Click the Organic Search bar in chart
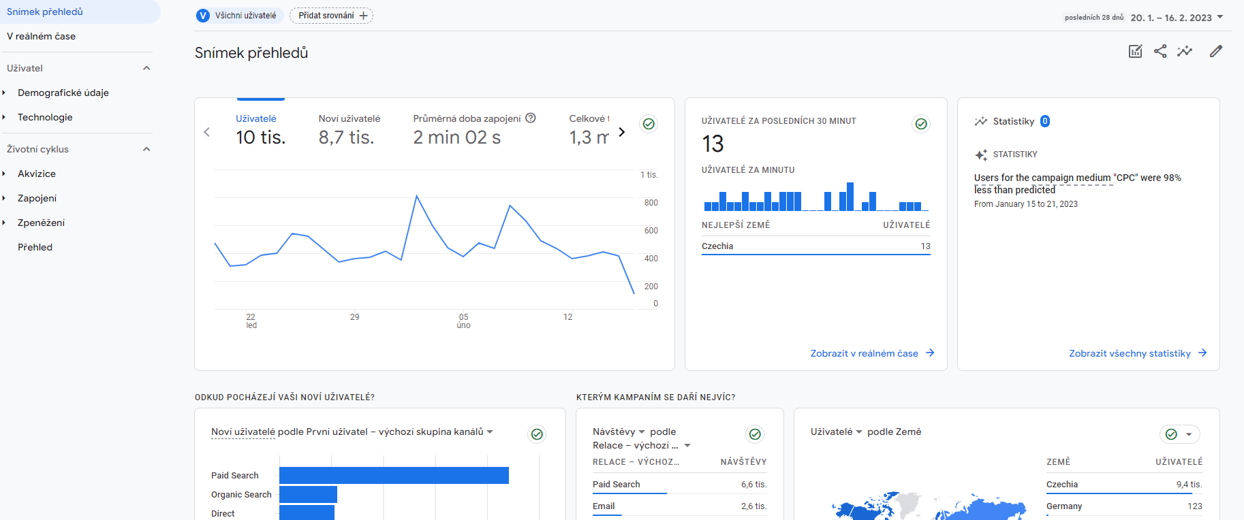This screenshot has height=520, width=1244. tap(308, 494)
